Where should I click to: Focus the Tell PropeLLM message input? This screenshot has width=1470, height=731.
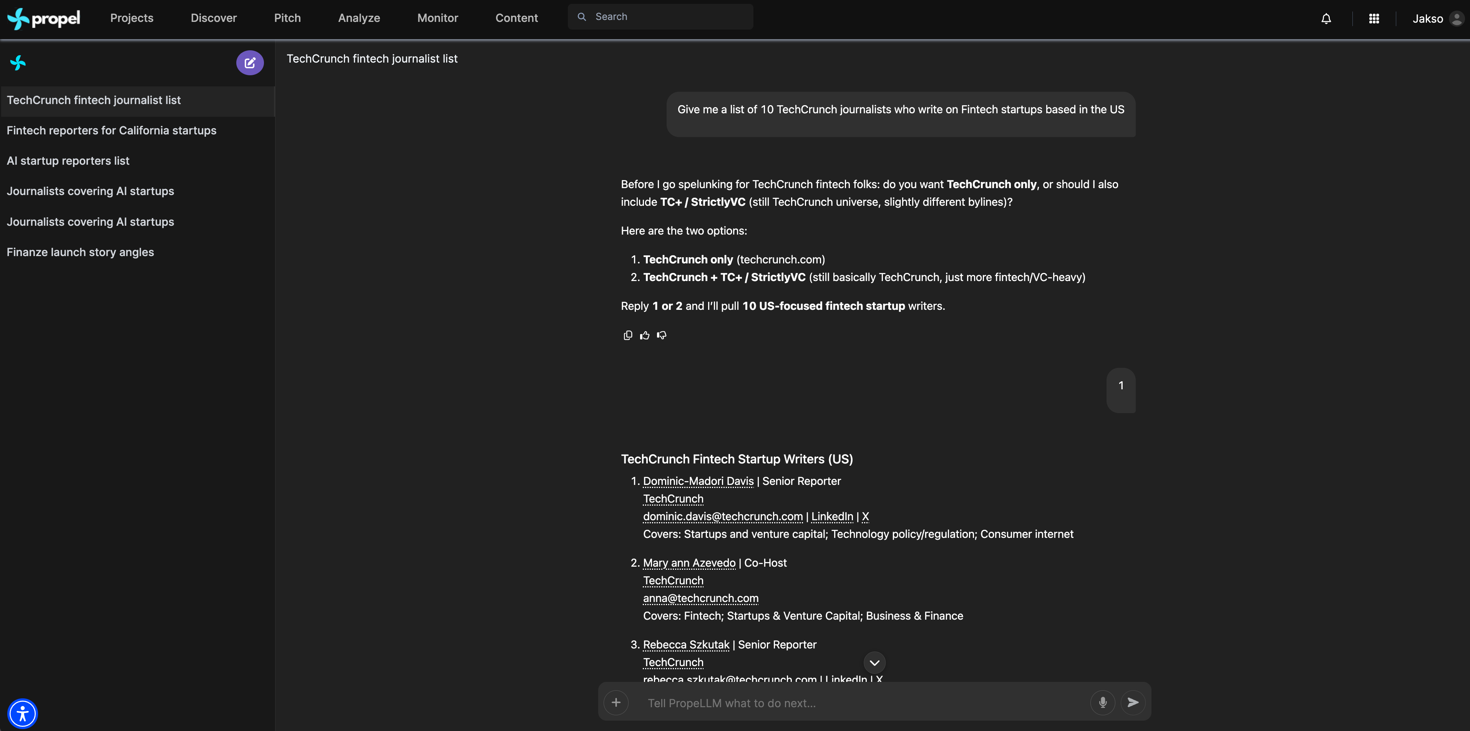point(856,703)
